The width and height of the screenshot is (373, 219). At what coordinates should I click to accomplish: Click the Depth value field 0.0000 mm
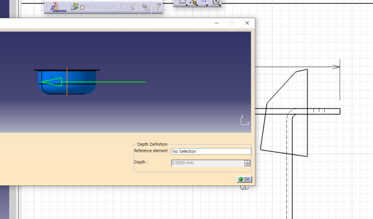click(x=208, y=163)
